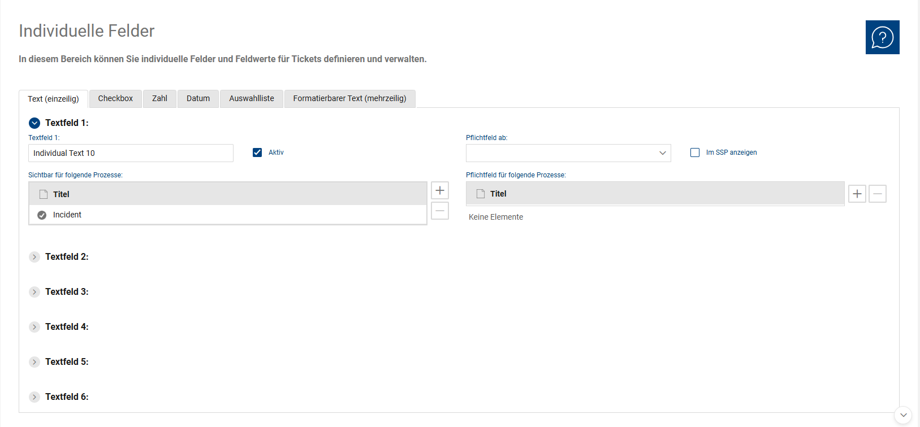The width and height of the screenshot is (920, 427).
Task: Click the document icon in the left Titel header
Action: point(44,194)
